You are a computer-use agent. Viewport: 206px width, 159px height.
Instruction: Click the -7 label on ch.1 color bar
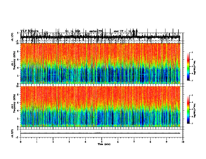pos(192,81)
